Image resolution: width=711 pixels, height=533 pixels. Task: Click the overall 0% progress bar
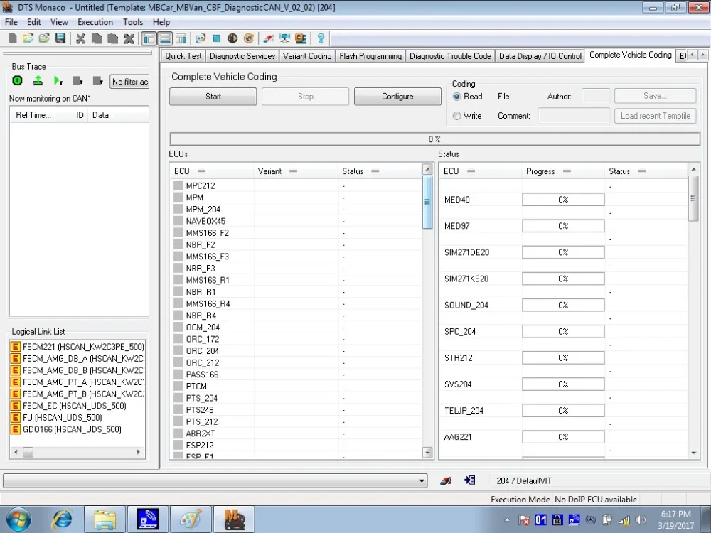[x=434, y=139]
